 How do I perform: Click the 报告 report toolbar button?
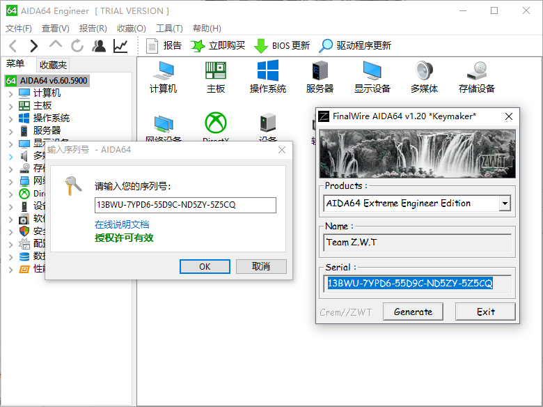coord(164,46)
